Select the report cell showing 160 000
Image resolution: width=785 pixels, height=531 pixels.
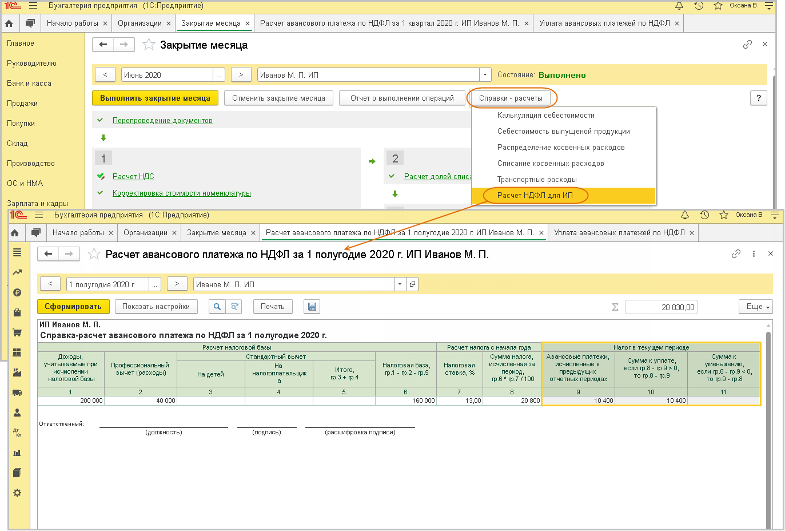405,401
